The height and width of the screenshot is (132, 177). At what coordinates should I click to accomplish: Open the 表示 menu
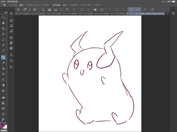(65, 5)
